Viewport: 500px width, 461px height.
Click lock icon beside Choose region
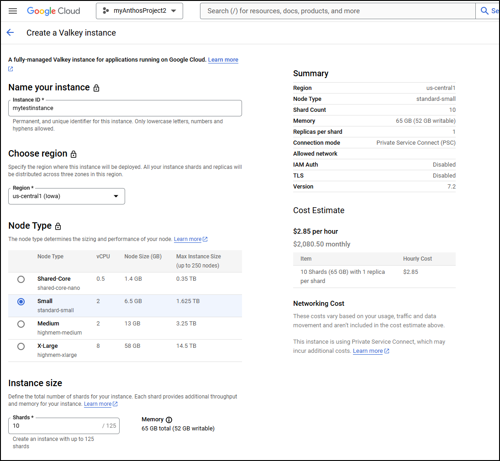[74, 154]
